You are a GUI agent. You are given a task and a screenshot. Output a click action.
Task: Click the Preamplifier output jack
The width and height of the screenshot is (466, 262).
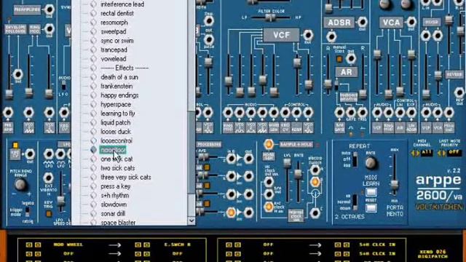click(50, 9)
